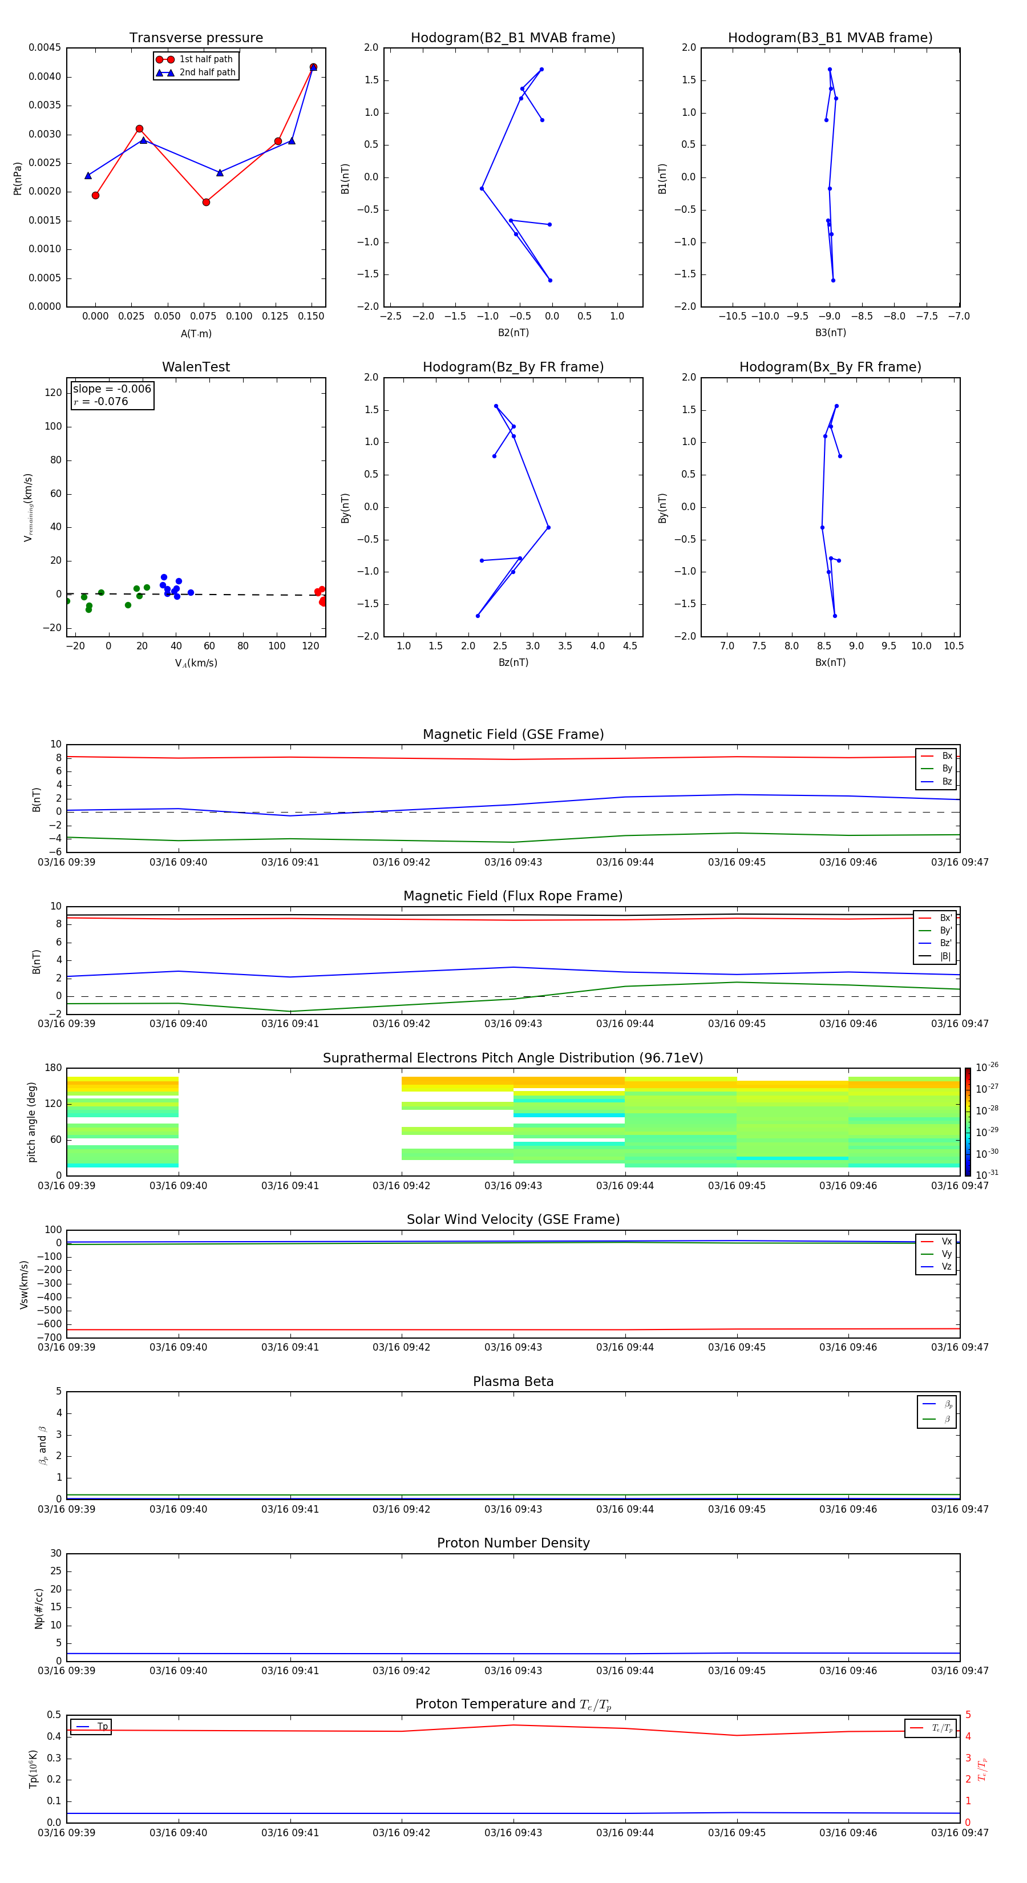Click the "Magnetic Field (GSE Frame)" title
The height and width of the screenshot is (1883, 1027).
tap(513, 734)
